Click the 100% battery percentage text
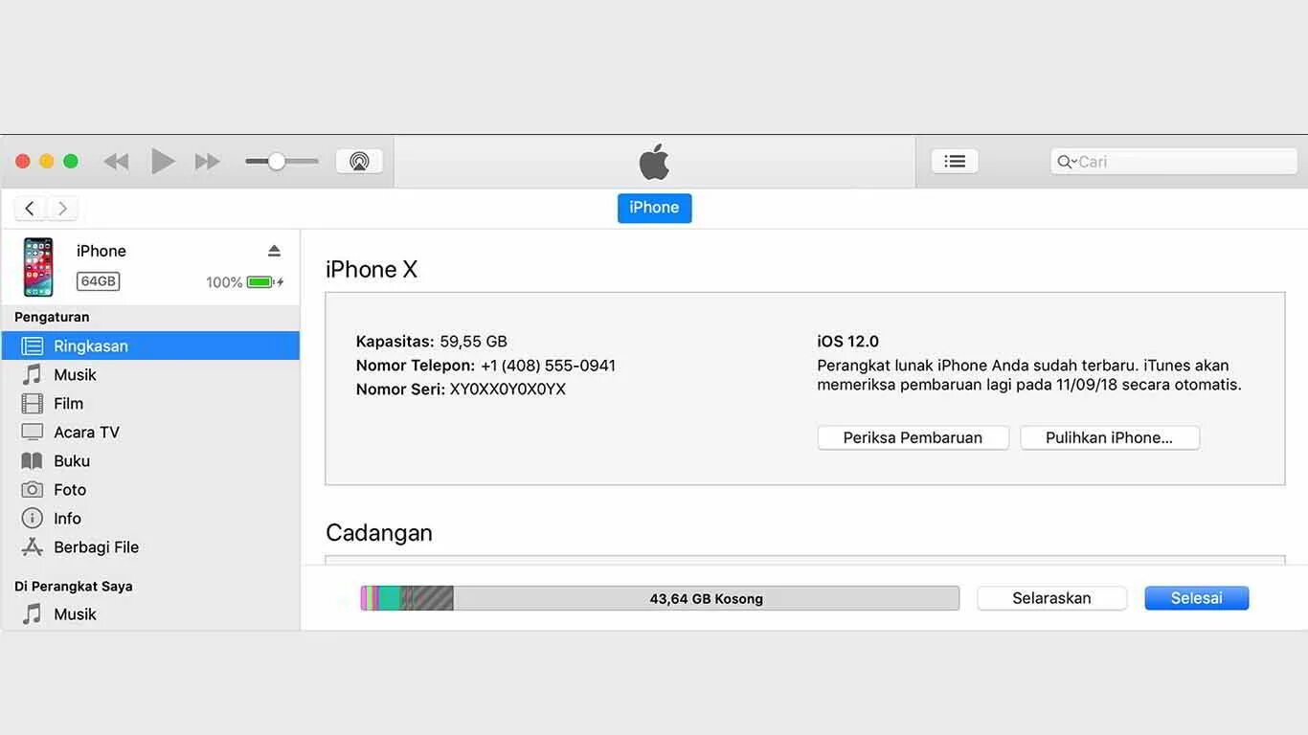Screen dimensions: 1308x735 [224, 282]
